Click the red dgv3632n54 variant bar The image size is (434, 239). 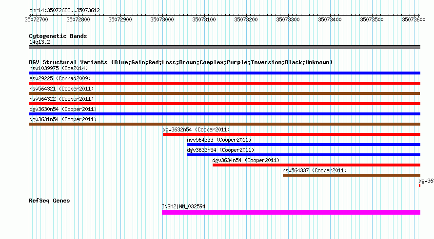(x=292, y=134)
